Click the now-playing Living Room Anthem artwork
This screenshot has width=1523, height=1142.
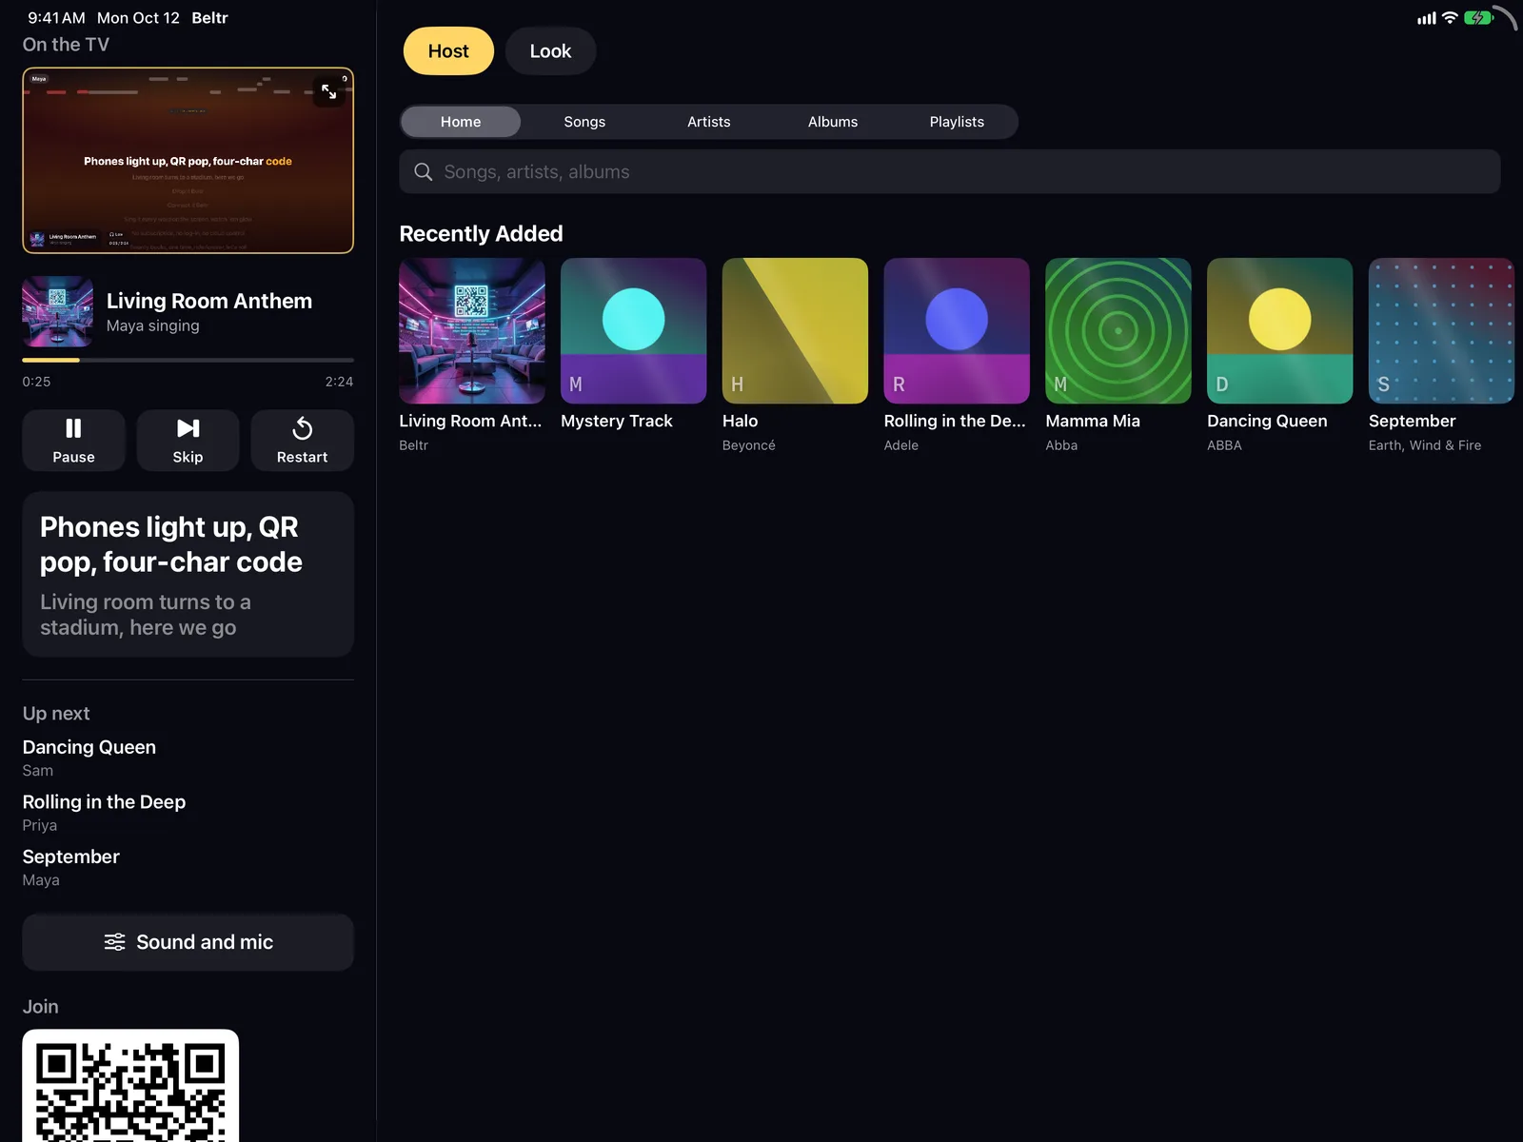[58, 312]
